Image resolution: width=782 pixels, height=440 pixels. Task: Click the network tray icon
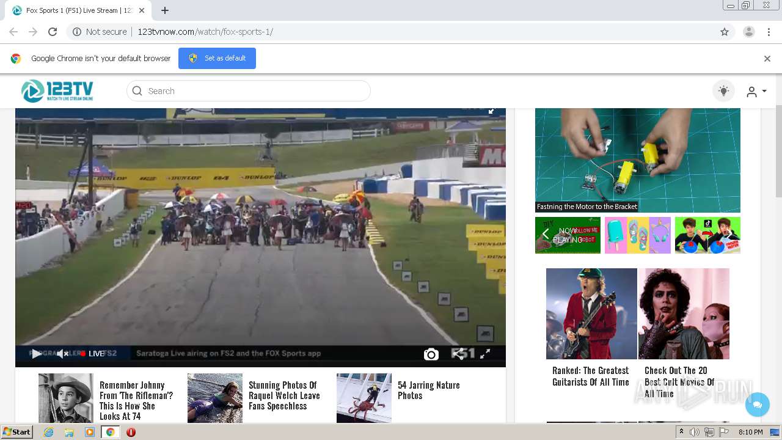(709, 432)
